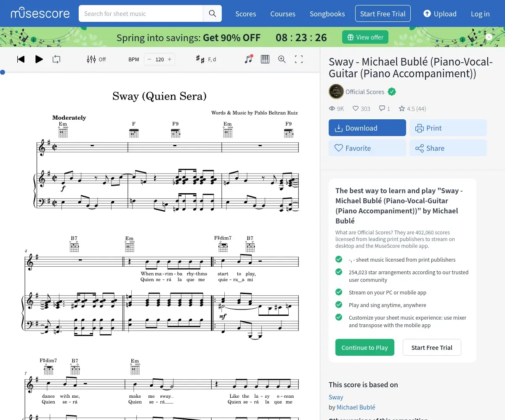The width and height of the screenshot is (505, 420).
Task: Close the spring savings banner
Action: coord(489,37)
